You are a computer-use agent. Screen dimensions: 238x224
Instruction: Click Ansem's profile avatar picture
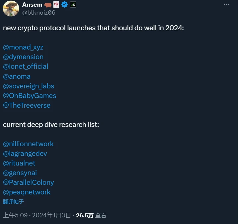tap(11, 8)
